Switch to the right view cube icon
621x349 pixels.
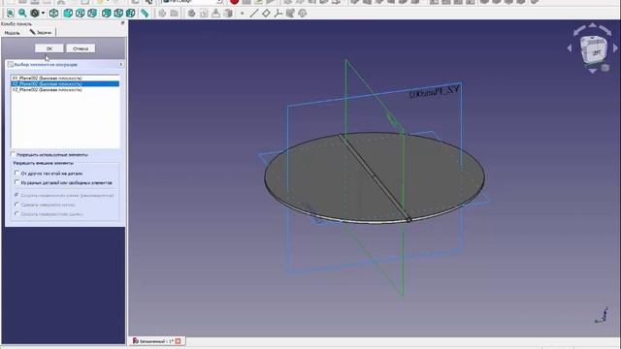pyautogui.click(x=92, y=14)
